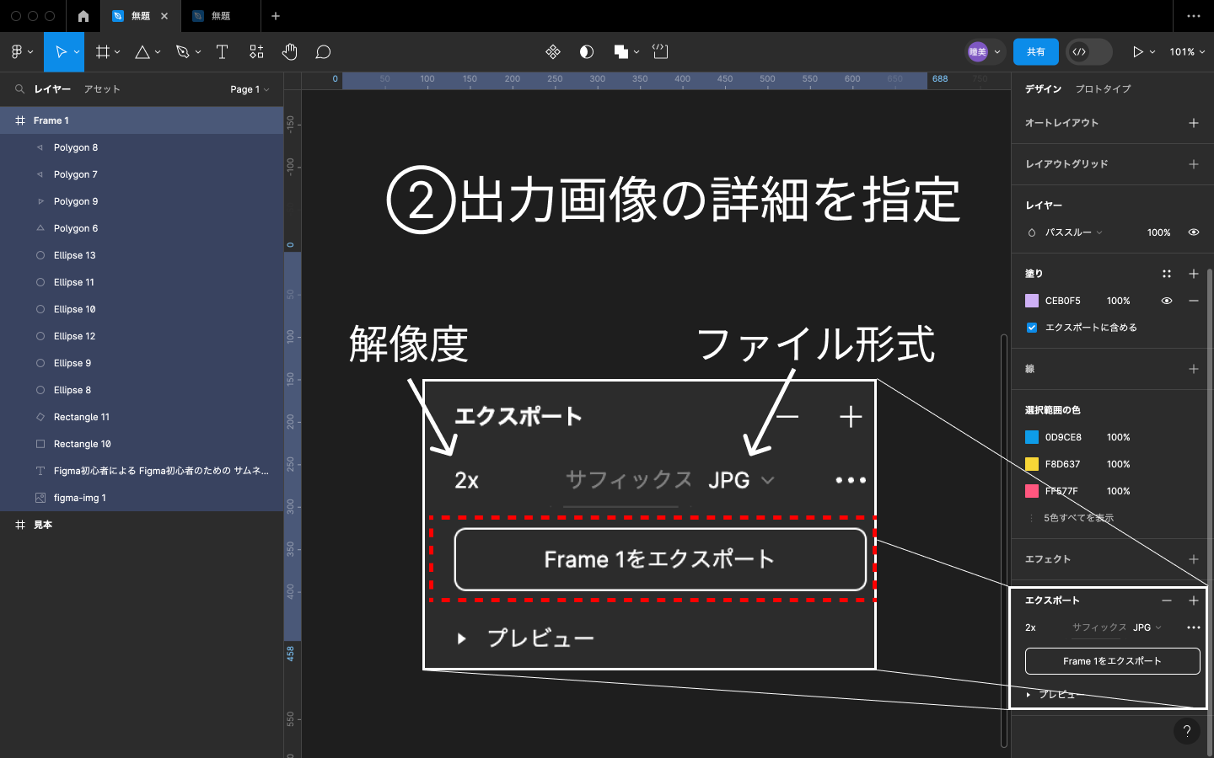Click the Create component icon
This screenshot has height=758, width=1214.
pyautogui.click(x=553, y=52)
